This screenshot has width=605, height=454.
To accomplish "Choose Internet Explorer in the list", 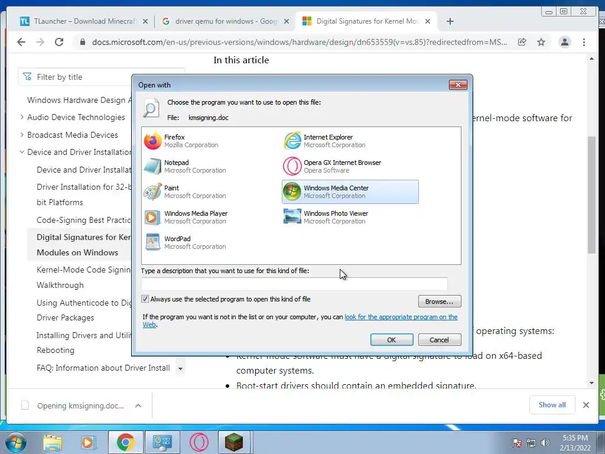I will click(x=325, y=141).
